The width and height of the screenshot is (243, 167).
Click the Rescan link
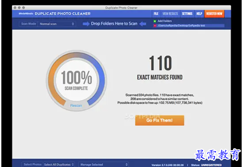pyautogui.click(x=76, y=105)
